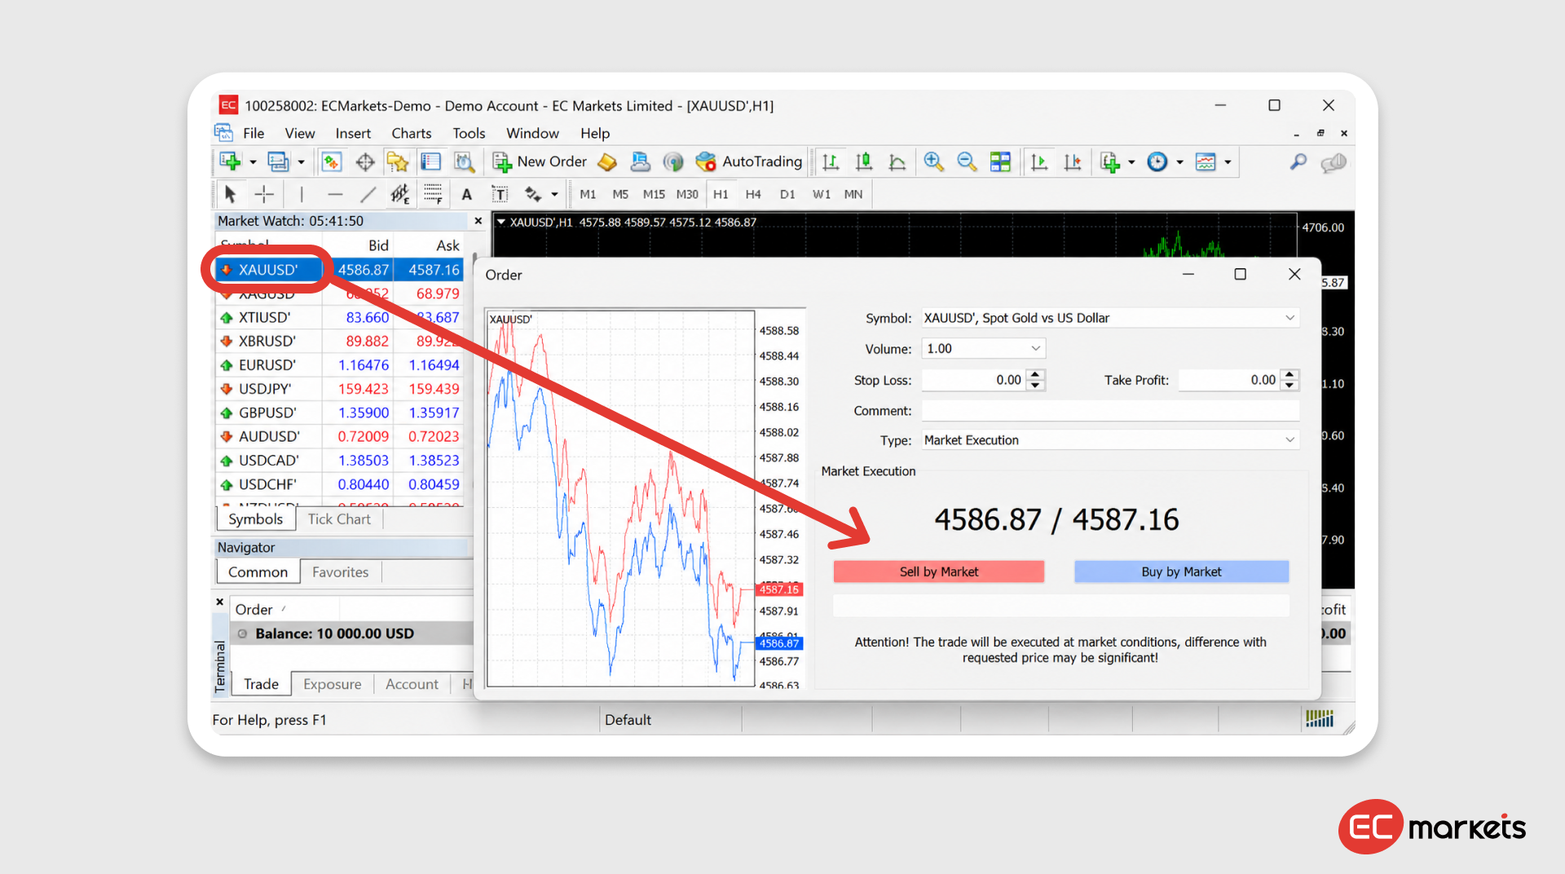Viewport: 1565px width, 874px height.
Task: Select the M1 timeframe
Action: 588,194
